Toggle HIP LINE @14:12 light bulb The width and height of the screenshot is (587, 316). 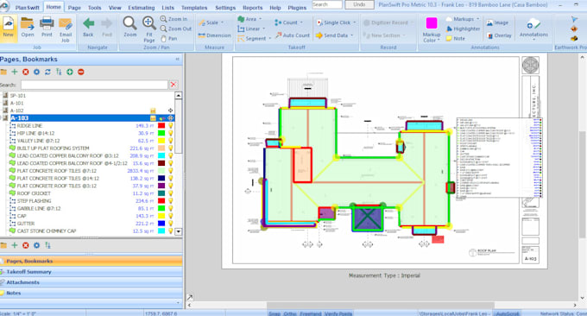click(x=171, y=133)
